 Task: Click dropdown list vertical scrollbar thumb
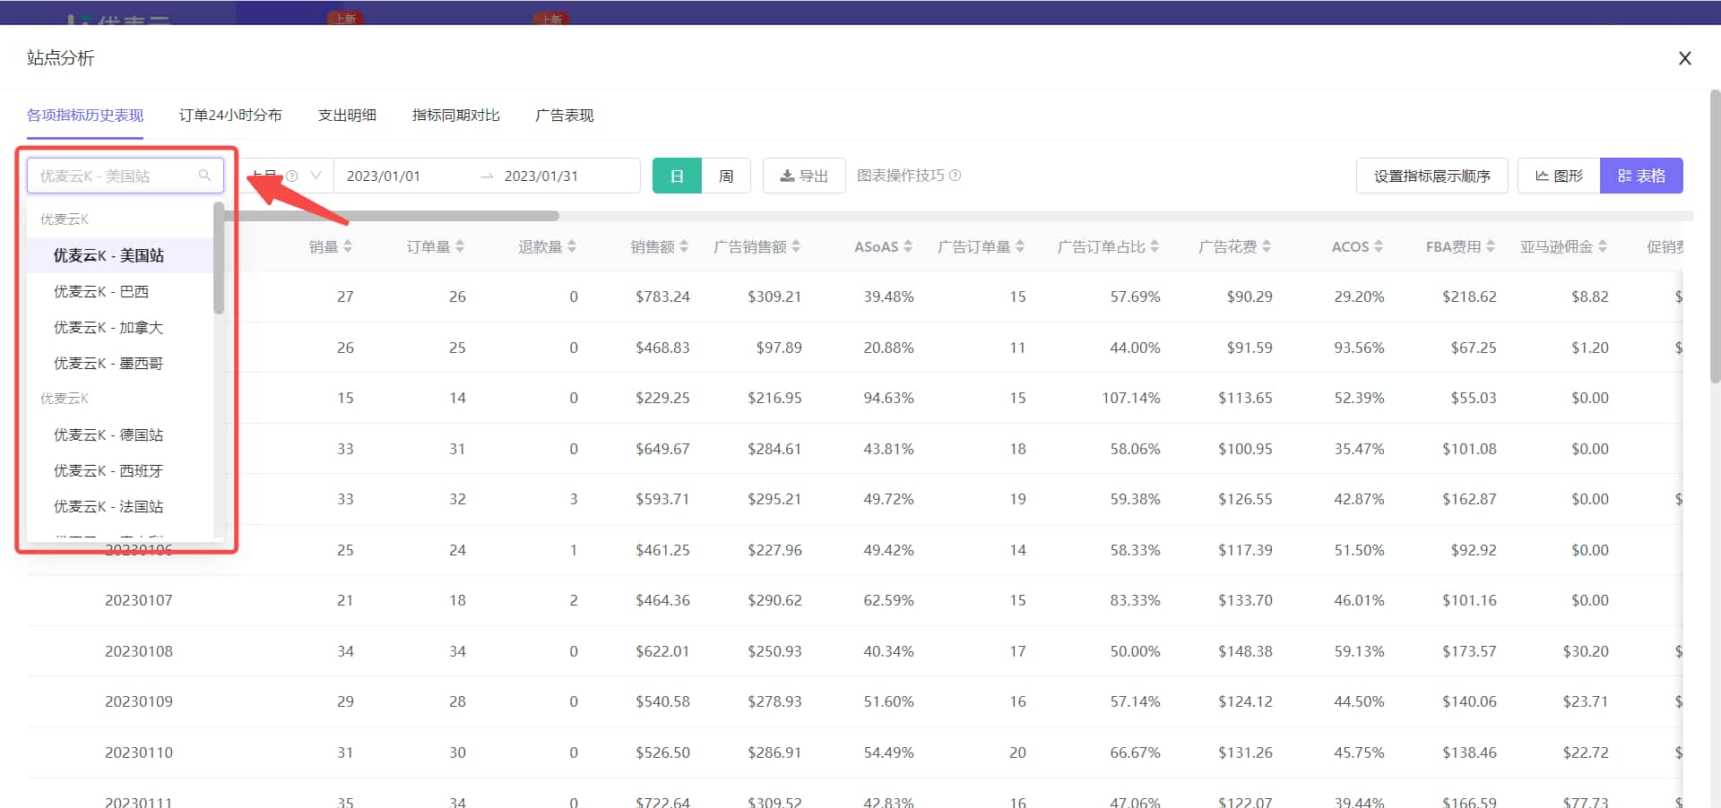click(x=219, y=258)
